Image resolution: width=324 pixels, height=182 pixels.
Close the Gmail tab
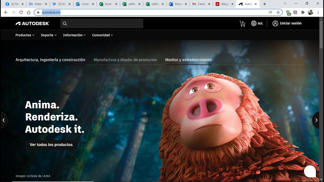click(x=209, y=4)
